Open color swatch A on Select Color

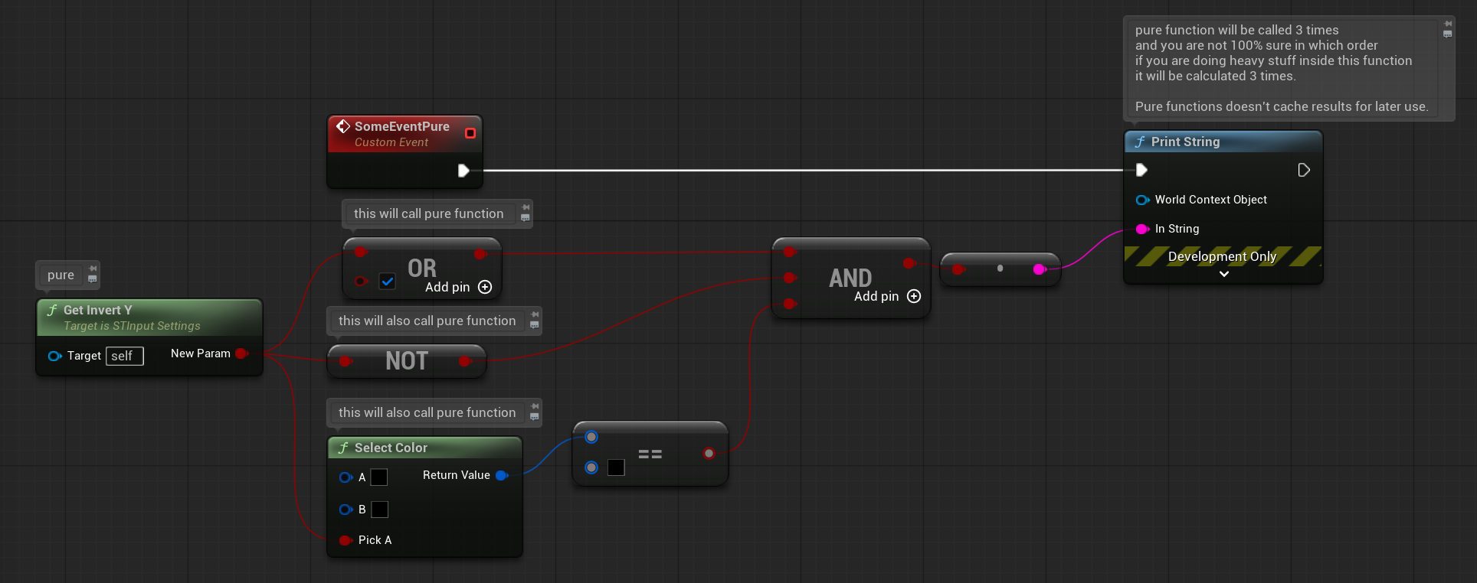click(379, 477)
